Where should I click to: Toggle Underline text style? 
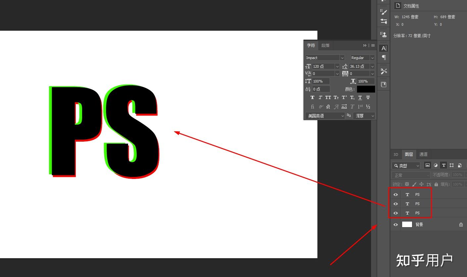point(360,98)
